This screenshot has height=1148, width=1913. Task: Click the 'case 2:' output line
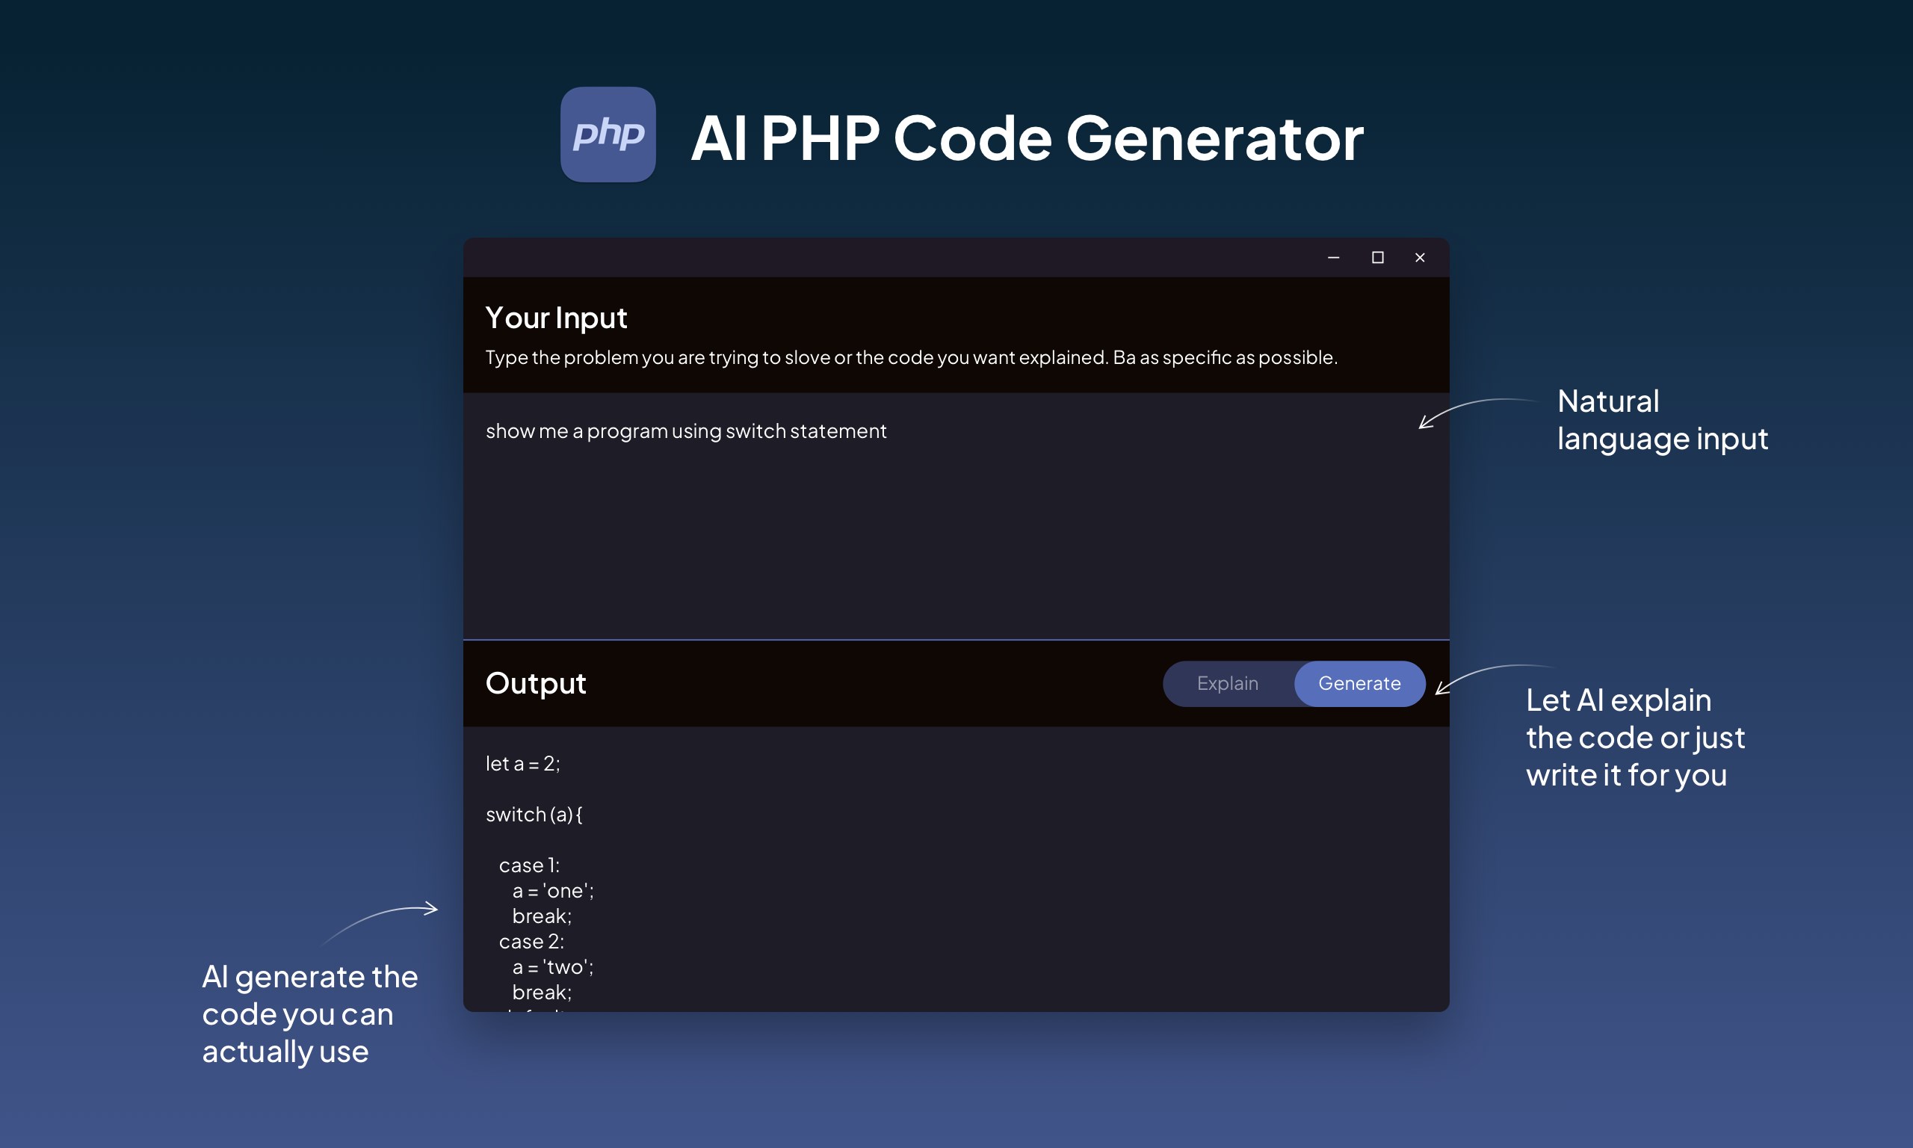(x=531, y=942)
